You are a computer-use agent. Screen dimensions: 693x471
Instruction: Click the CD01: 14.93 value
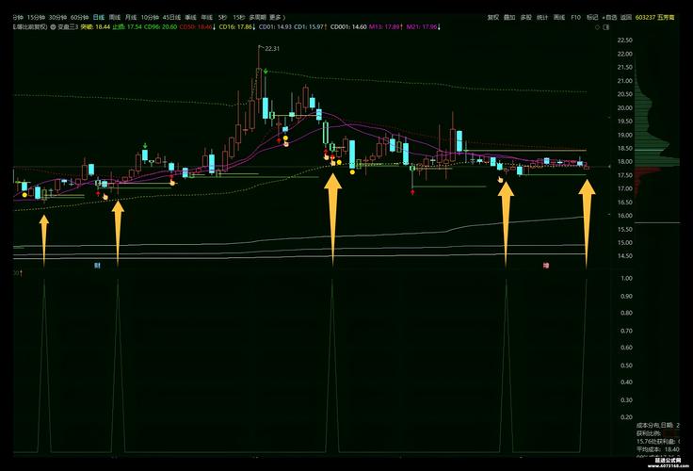[x=275, y=27]
